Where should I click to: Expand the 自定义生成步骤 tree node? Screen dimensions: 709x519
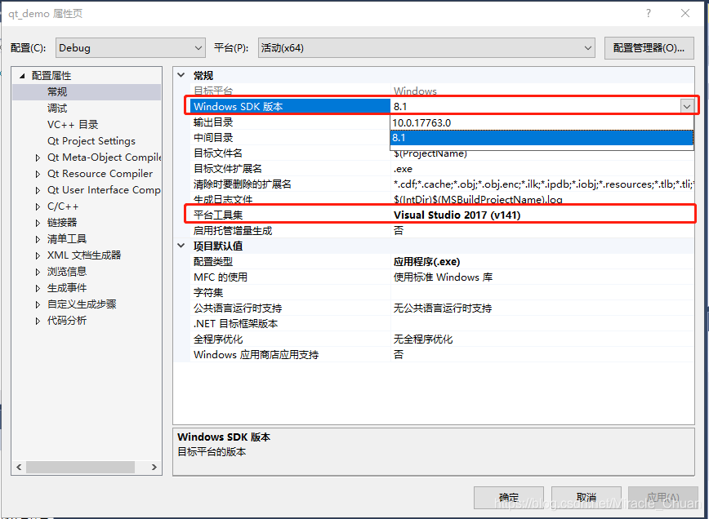pyautogui.click(x=38, y=304)
